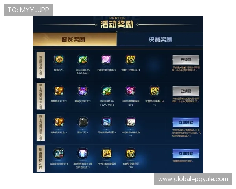
Task: Click 已领取 button for 单人希洛克通关礼包
Action: [x=186, y=91]
